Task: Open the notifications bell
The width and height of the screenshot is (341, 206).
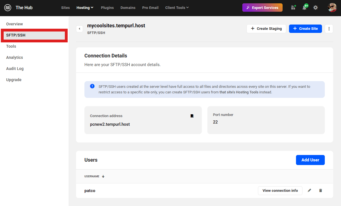Action: [x=305, y=8]
